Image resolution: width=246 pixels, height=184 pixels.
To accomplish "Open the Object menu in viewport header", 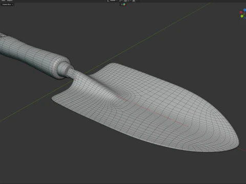I will [x=10, y=1].
